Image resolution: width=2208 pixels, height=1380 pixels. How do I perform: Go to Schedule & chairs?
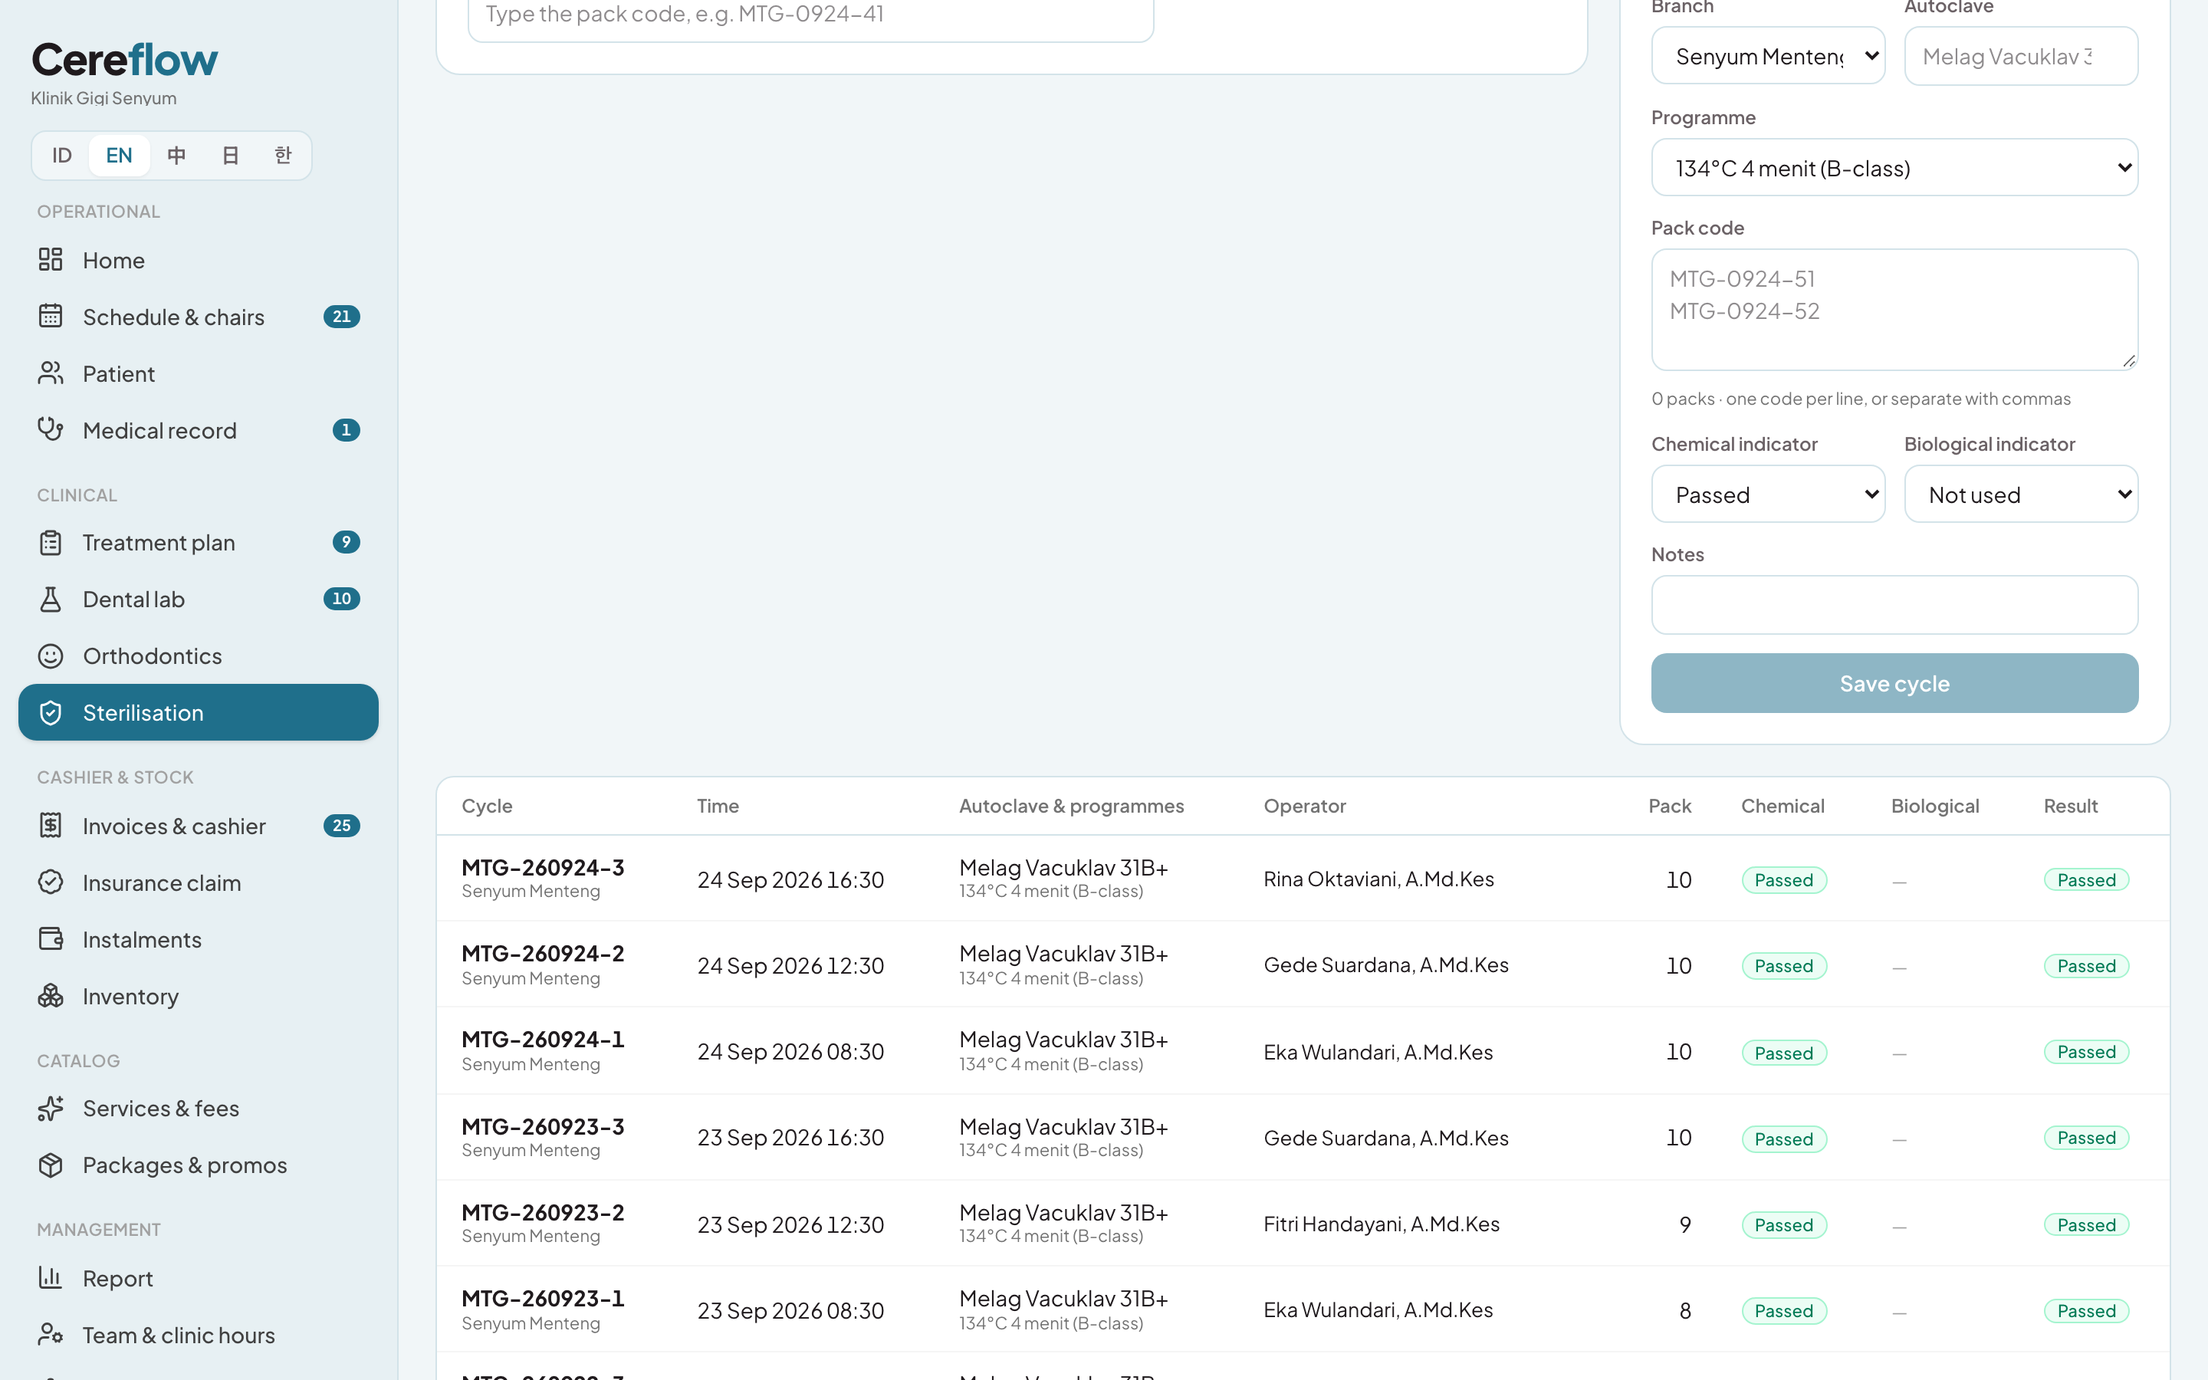(x=198, y=317)
